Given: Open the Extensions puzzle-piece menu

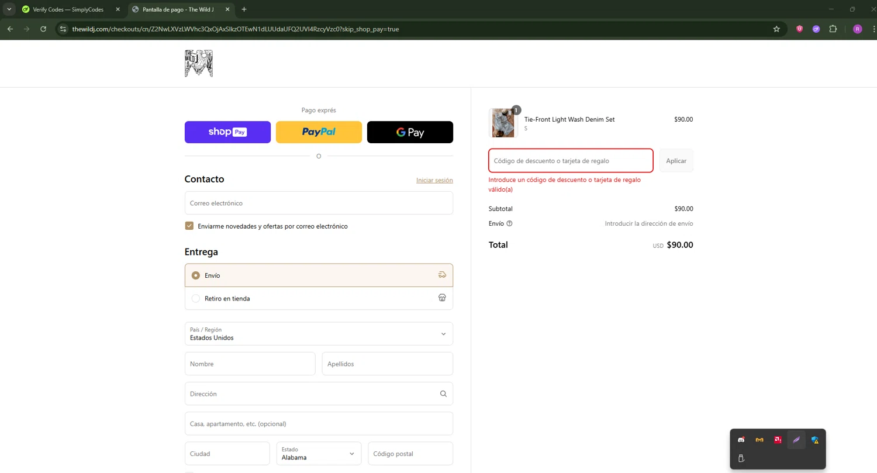Looking at the screenshot, I should (833, 29).
